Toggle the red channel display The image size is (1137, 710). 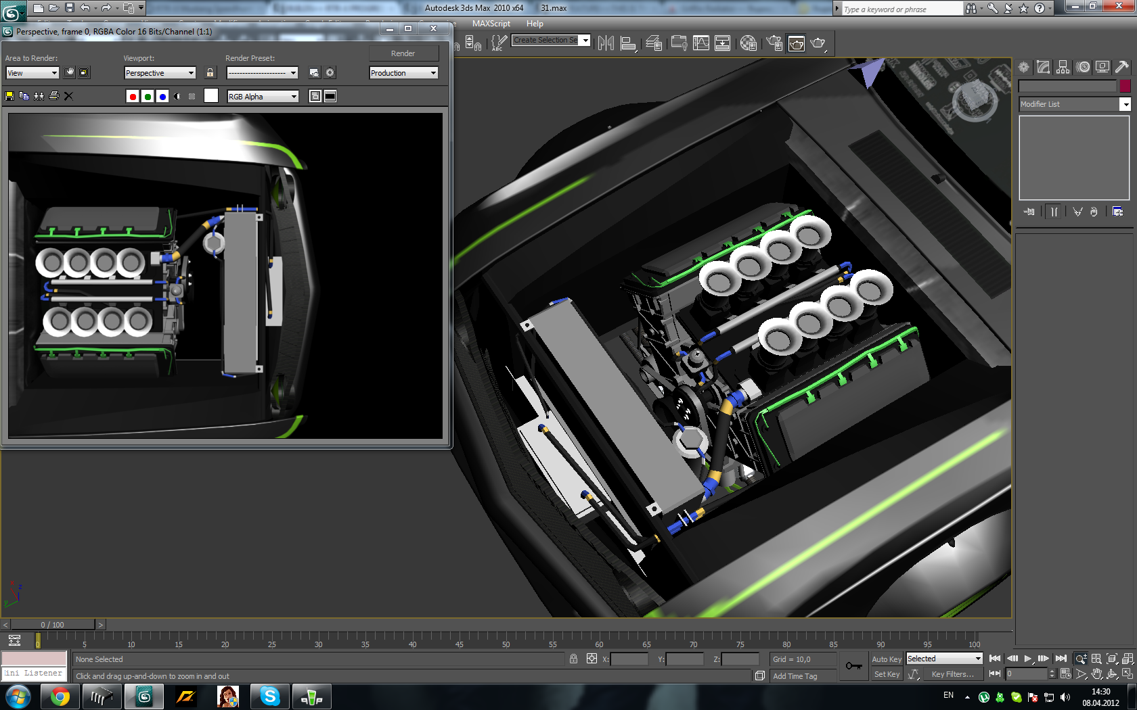133,97
